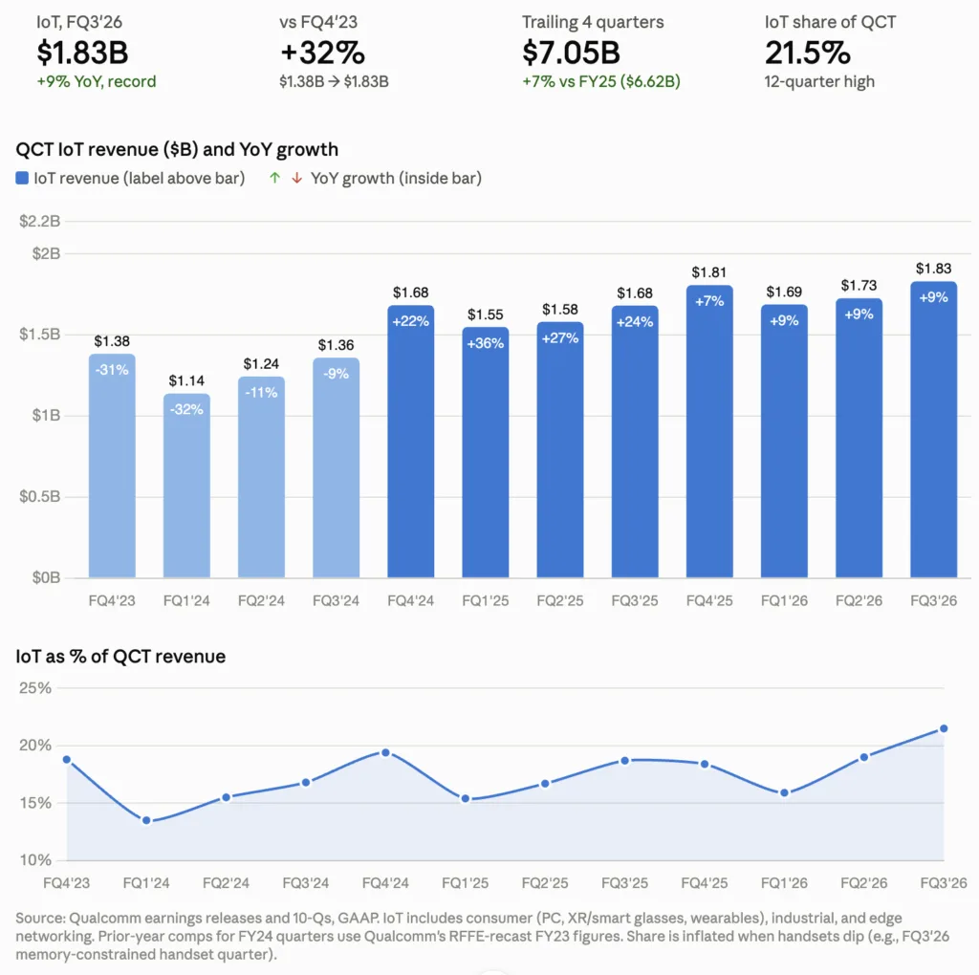This screenshot has height=975, width=979.
Task: Click the red down arrow legend icon
Action: pyautogui.click(x=296, y=178)
